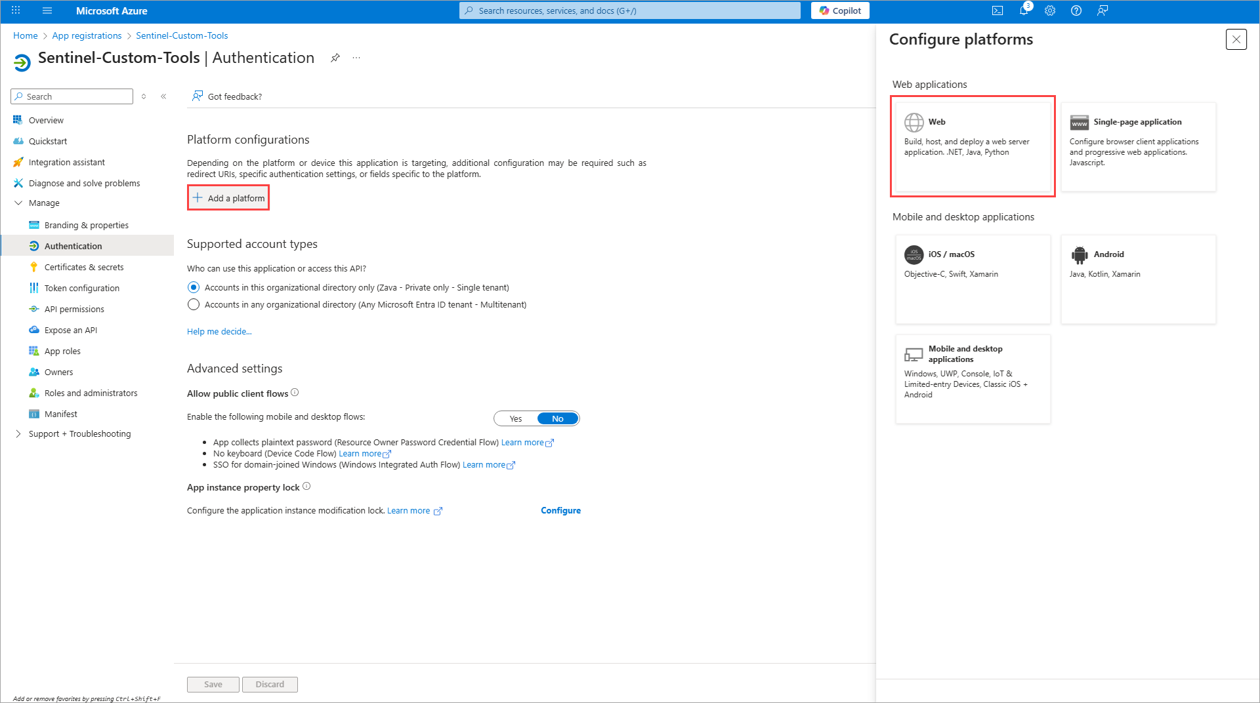Screen dimensions: 1260x703
Task: Select multitenant accounts radio option
Action: pos(194,304)
